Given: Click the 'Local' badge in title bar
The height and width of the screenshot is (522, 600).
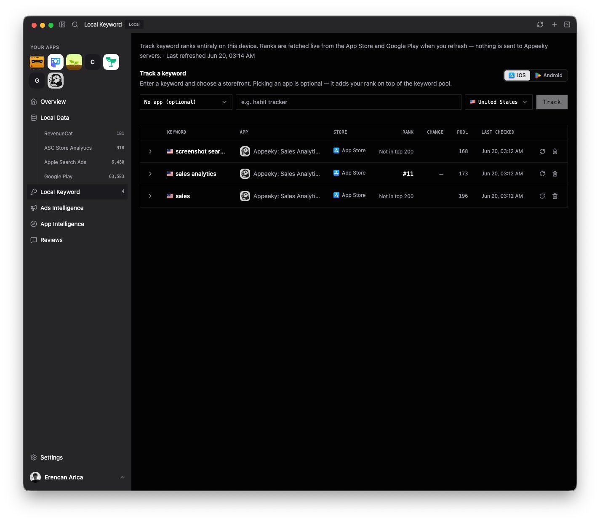Looking at the screenshot, I should (x=134, y=24).
